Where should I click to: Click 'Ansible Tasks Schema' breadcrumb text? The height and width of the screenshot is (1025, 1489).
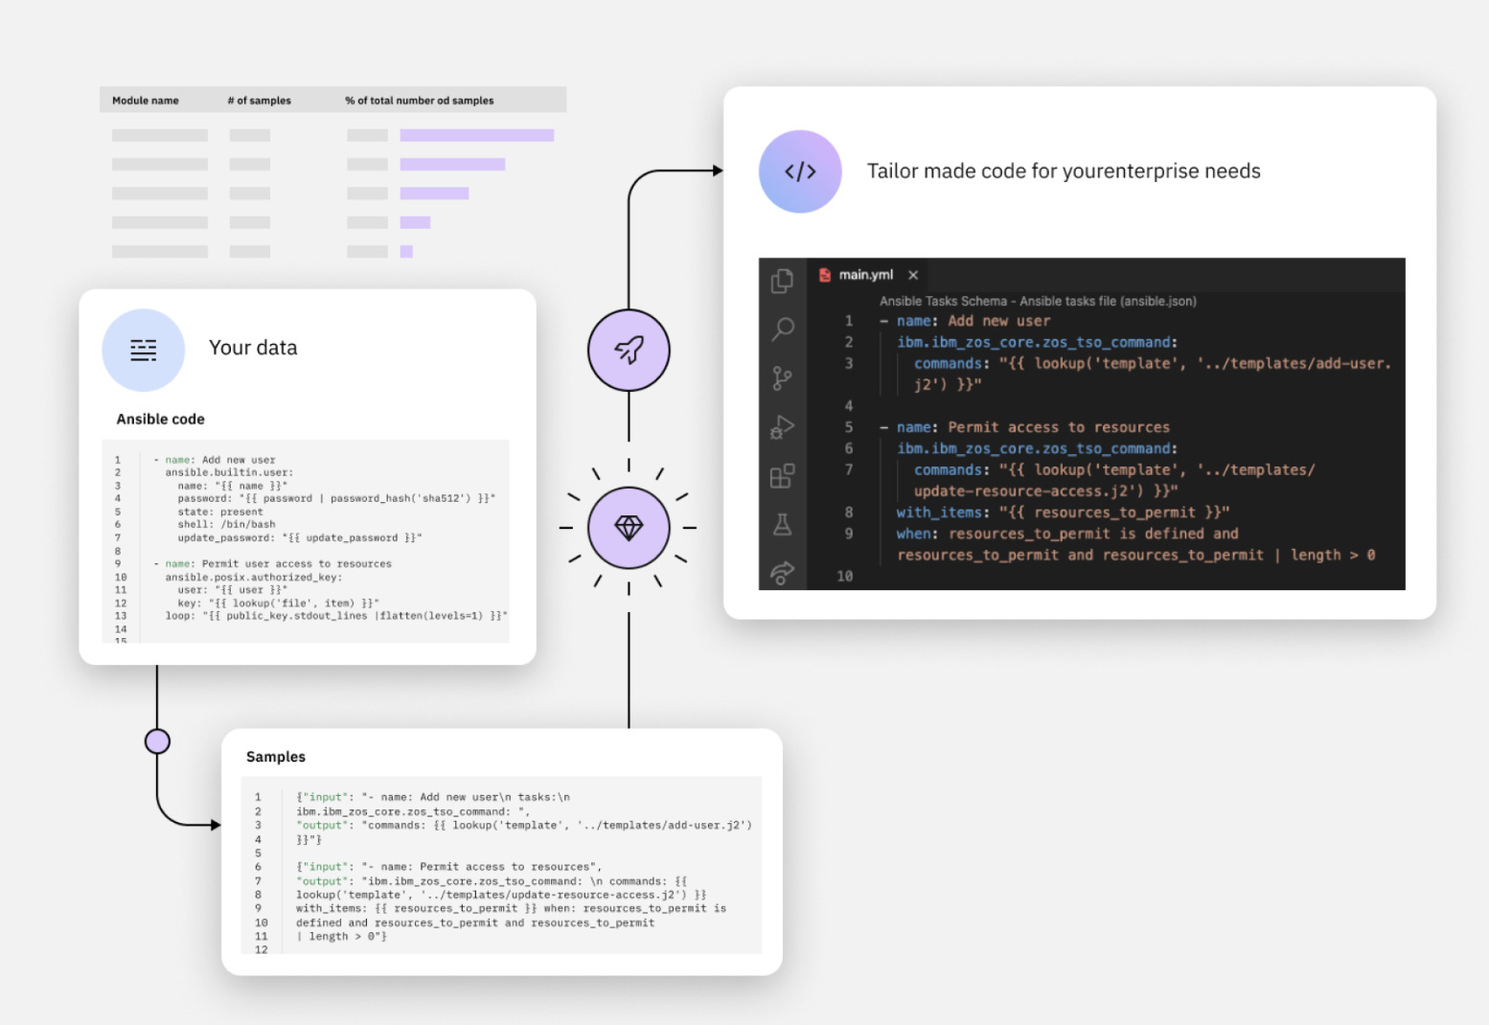[x=944, y=301]
